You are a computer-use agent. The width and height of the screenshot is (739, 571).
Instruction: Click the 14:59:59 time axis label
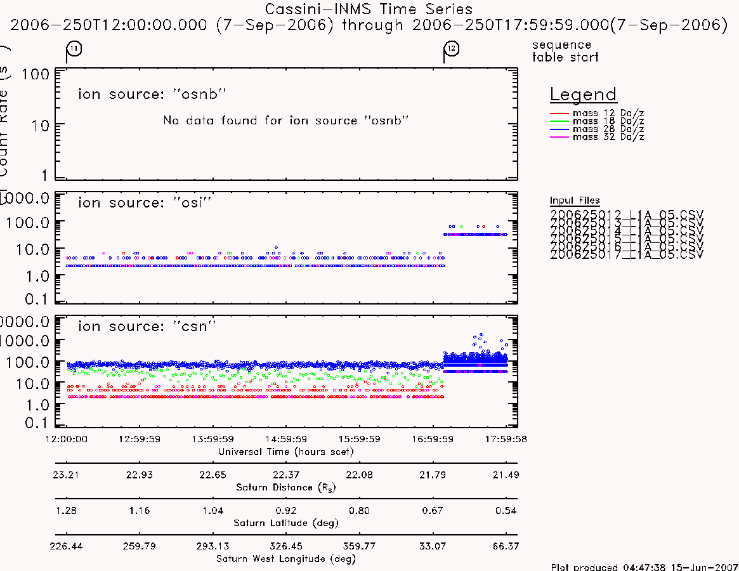(286, 439)
